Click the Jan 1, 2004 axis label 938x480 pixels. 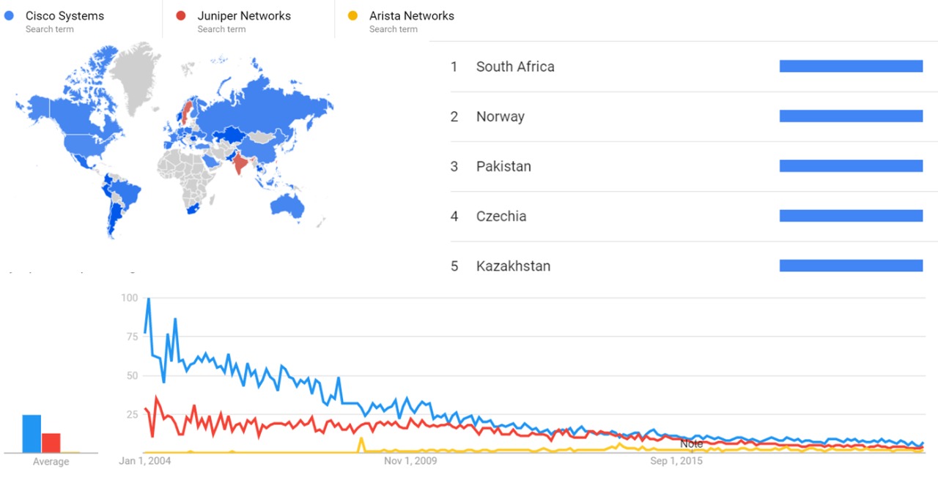pyautogui.click(x=144, y=461)
